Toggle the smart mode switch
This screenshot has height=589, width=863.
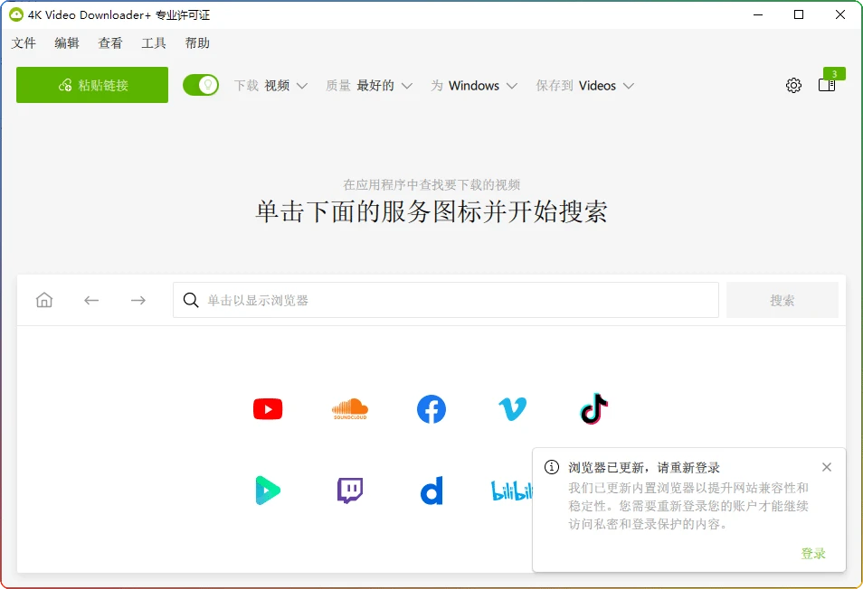pos(201,85)
